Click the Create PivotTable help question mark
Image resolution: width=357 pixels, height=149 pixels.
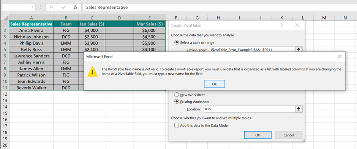282,25
